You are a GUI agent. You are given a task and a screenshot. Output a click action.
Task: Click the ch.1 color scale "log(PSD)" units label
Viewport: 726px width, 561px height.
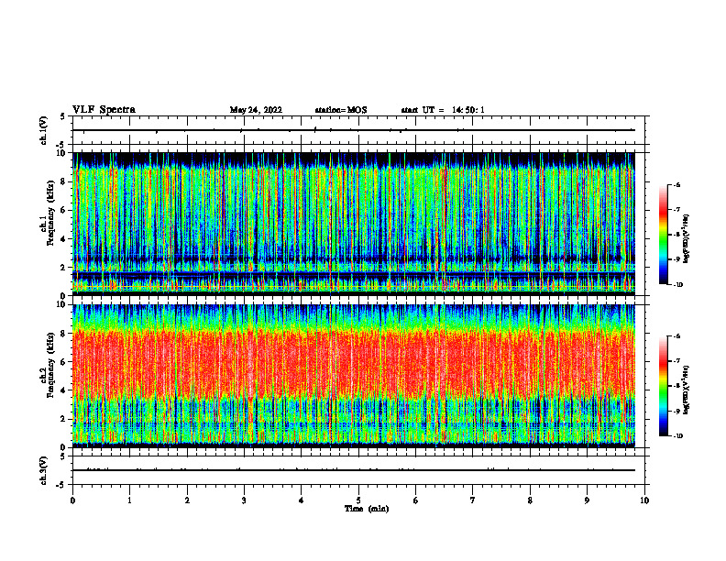pos(687,239)
